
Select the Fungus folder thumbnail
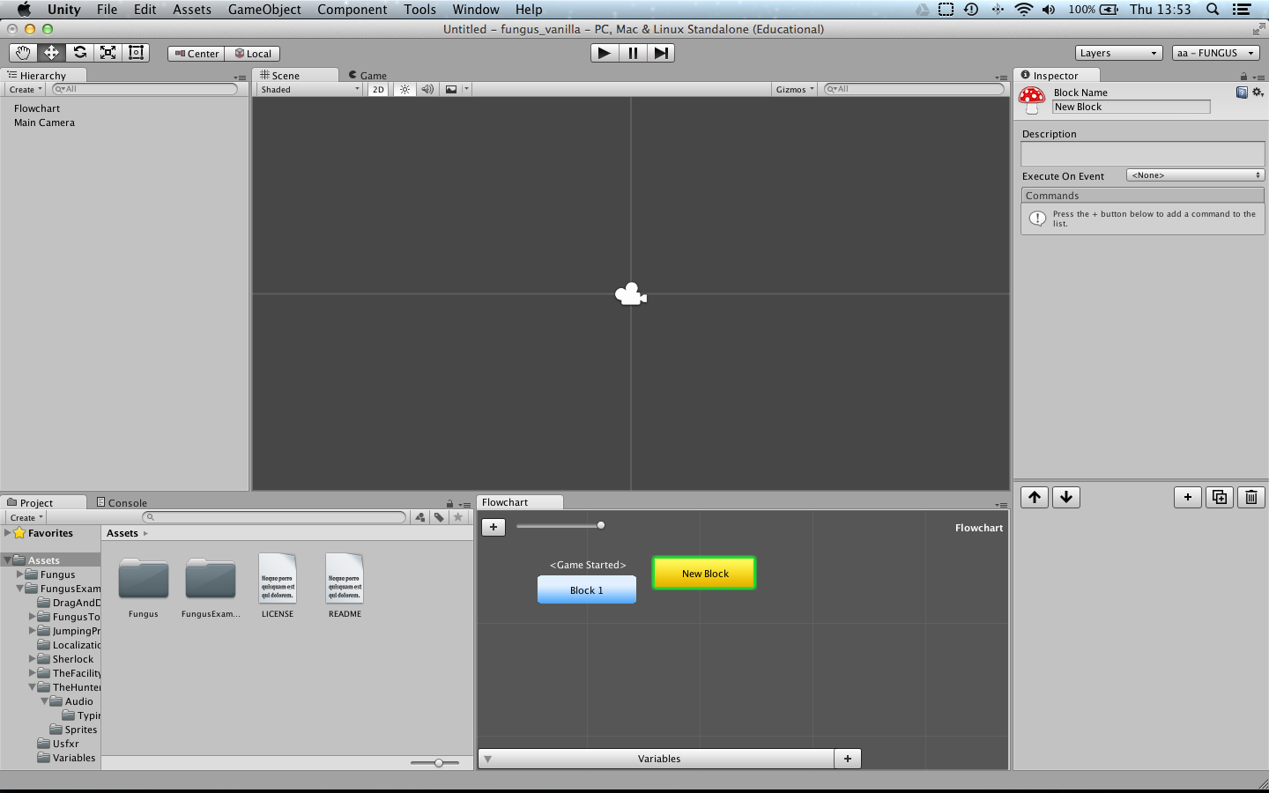tap(144, 587)
